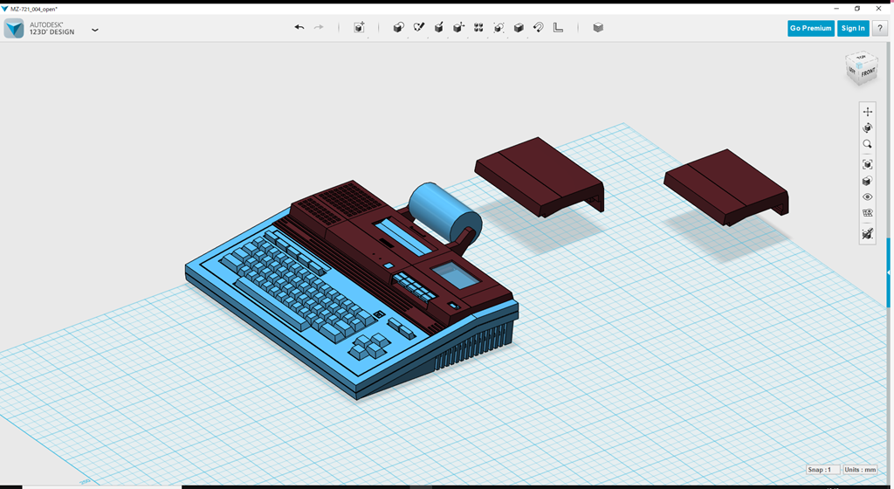Toggle object visibility with the eye icon
Image resolution: width=894 pixels, height=489 pixels.
(867, 197)
